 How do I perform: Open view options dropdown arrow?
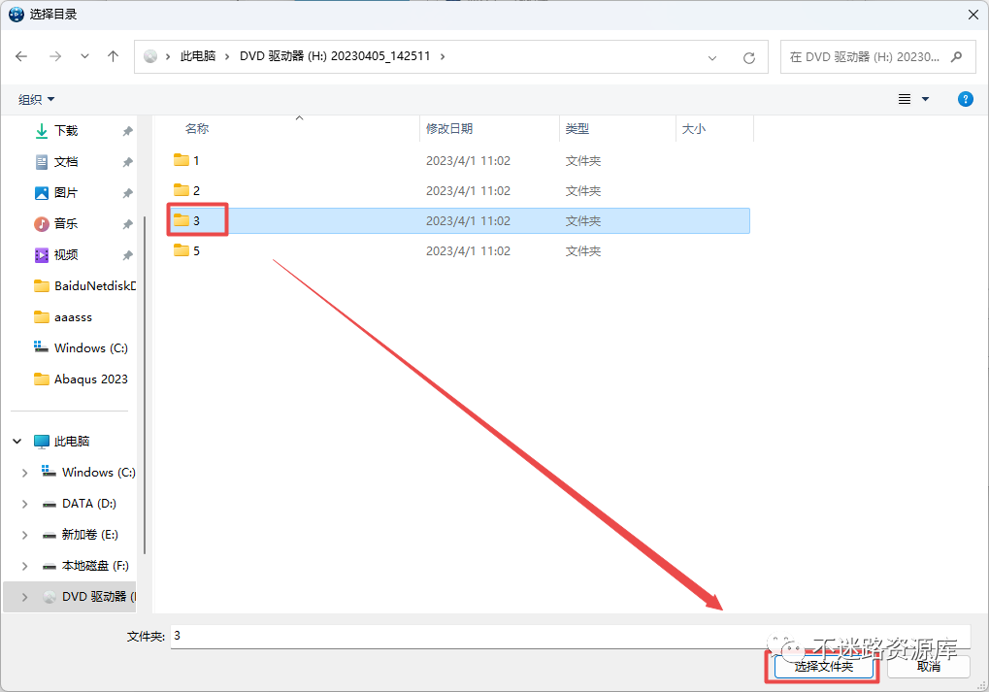925,99
